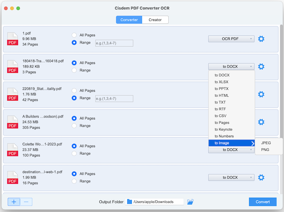Open the folder browse icon near output path
Image resolution: width=284 pixels, height=212 pixels.
coord(190,202)
